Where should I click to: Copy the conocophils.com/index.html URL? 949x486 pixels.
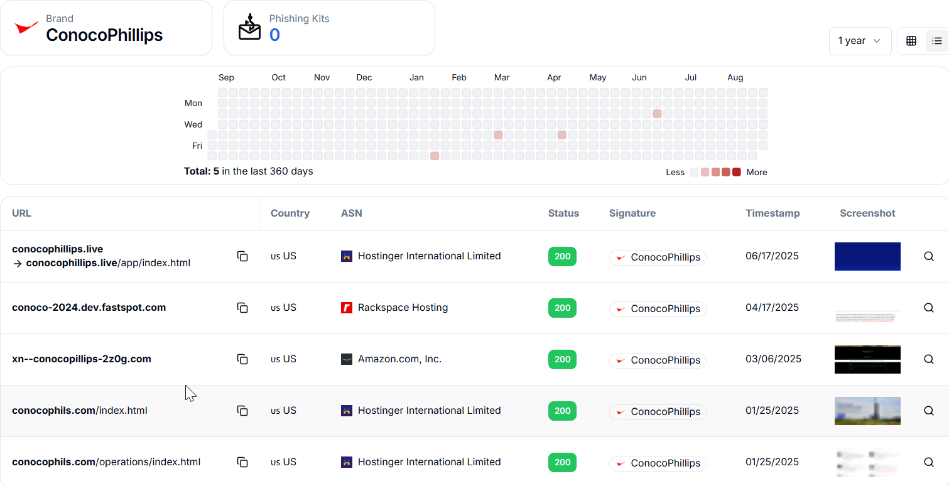point(242,411)
